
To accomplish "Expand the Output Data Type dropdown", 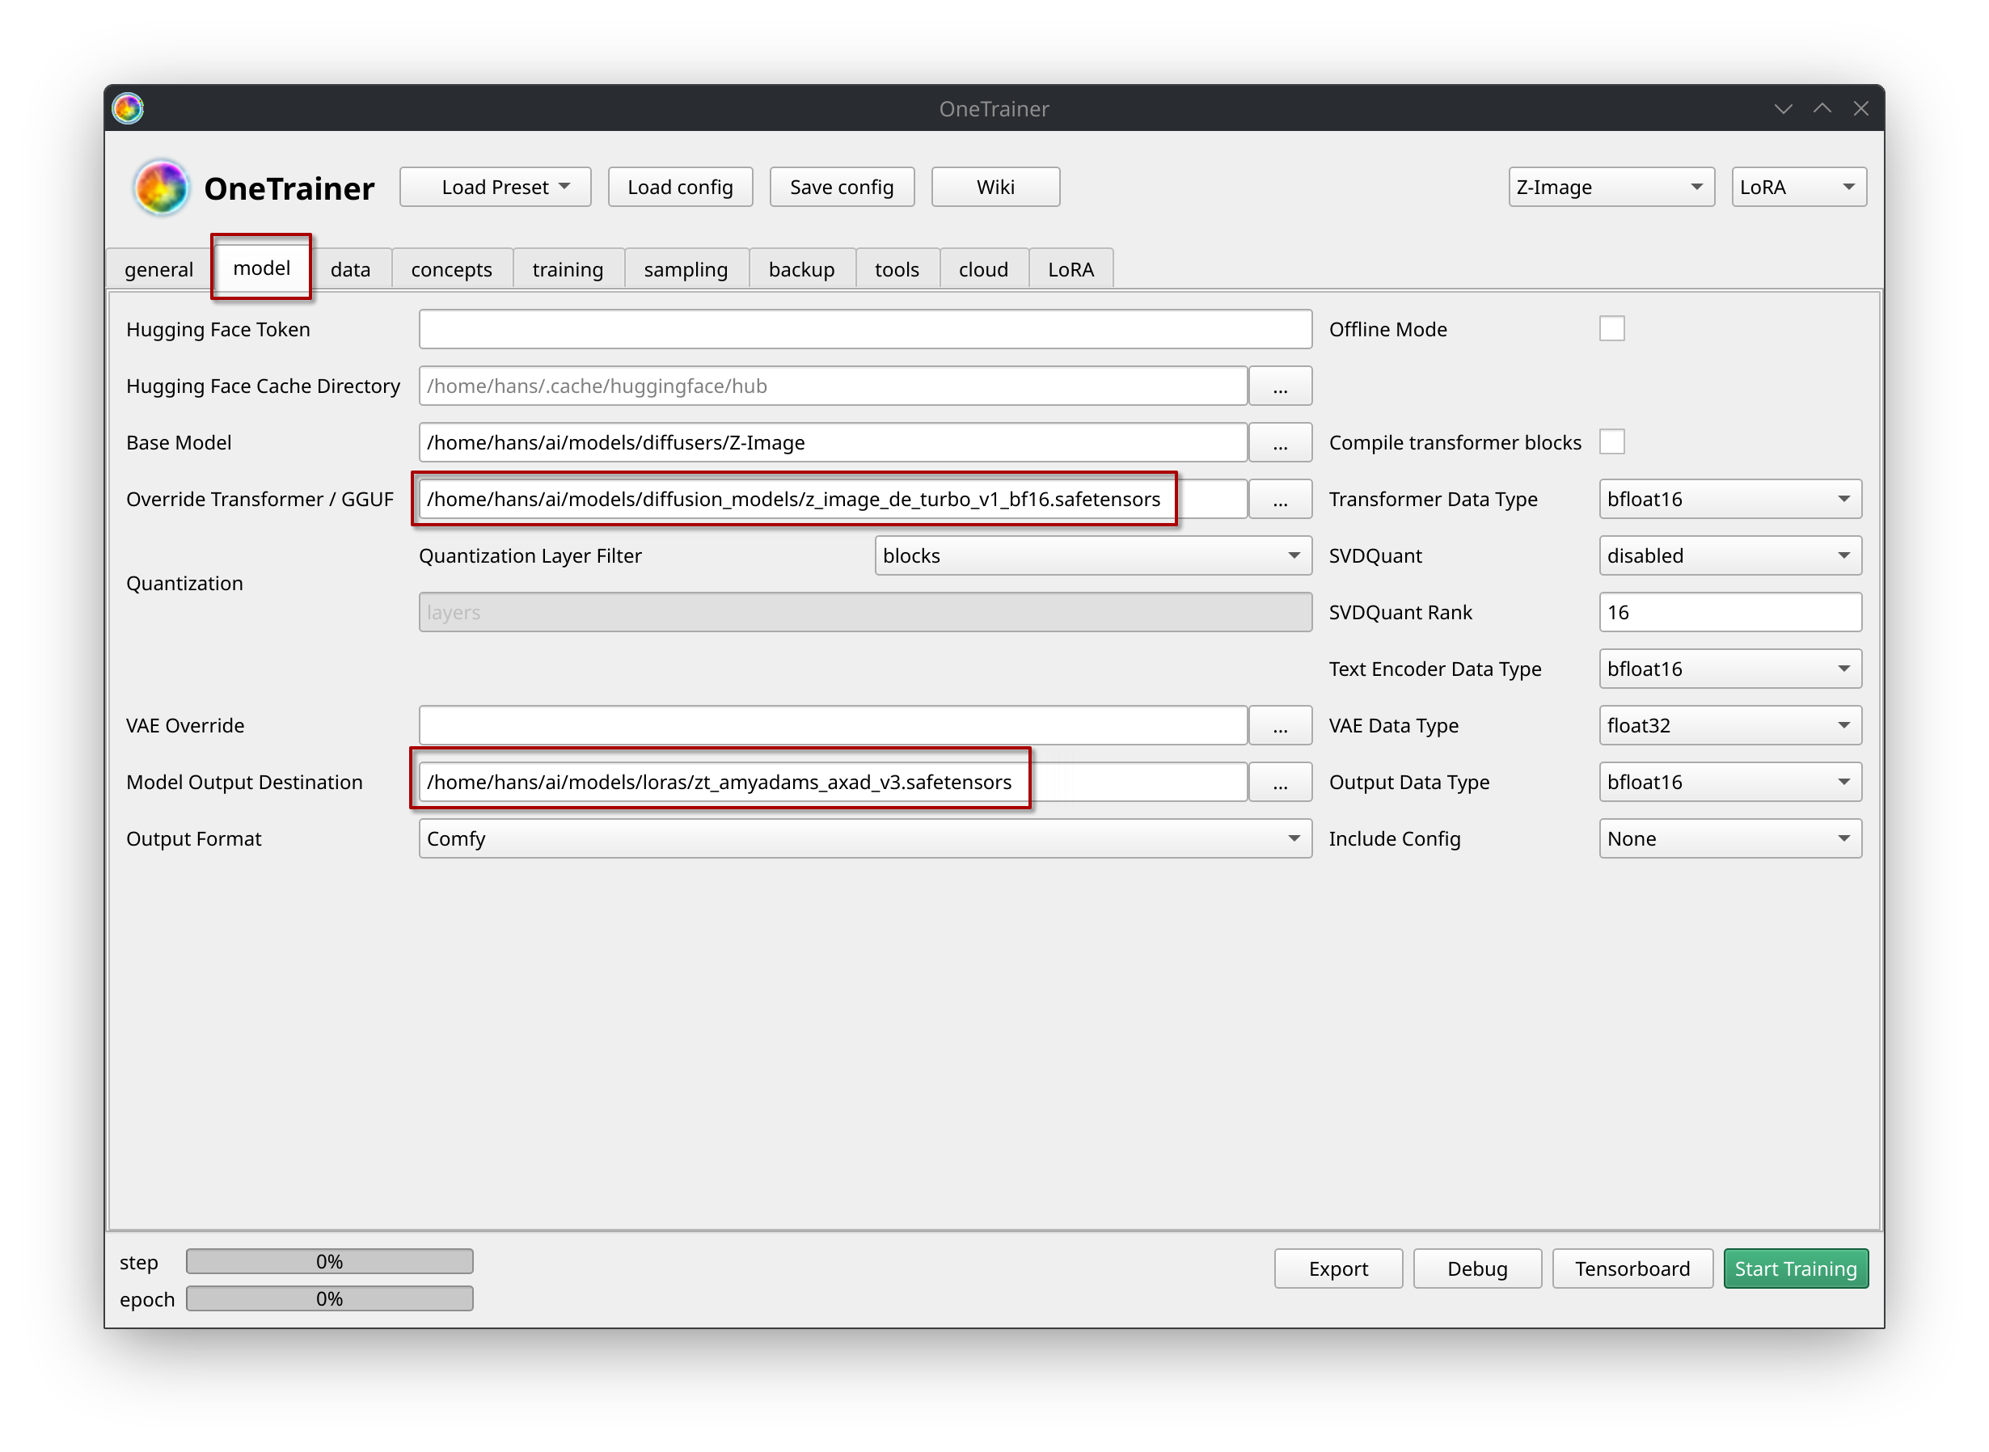I will (x=1729, y=783).
